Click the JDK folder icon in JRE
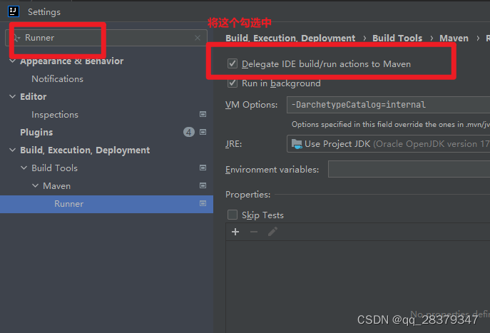 297,144
